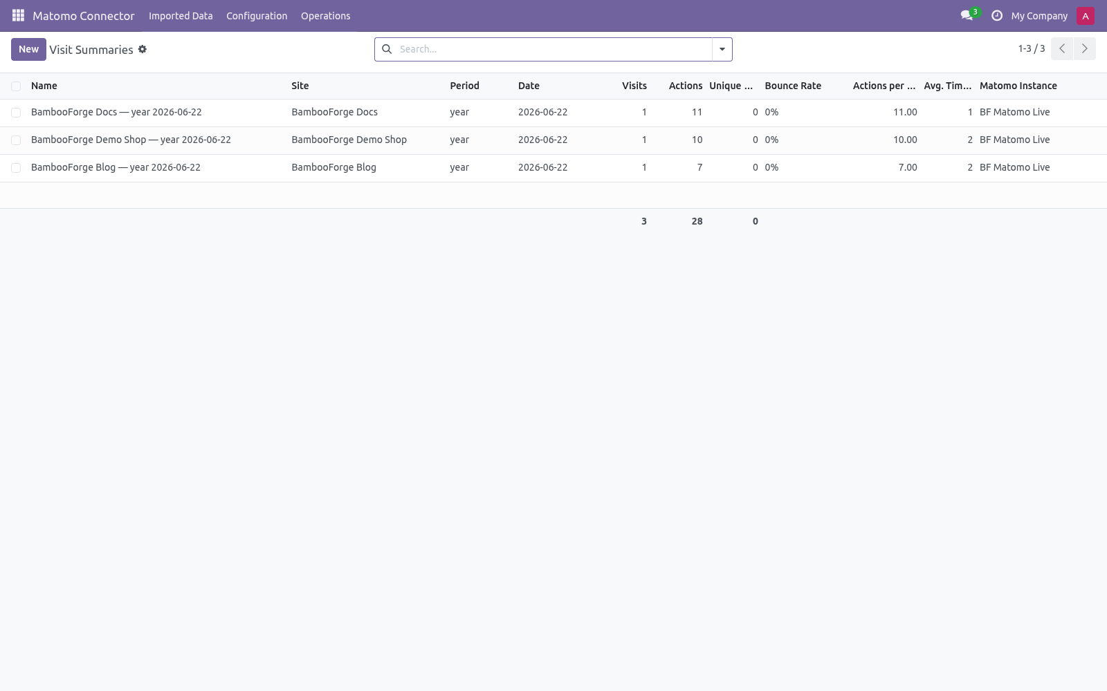This screenshot has width=1107, height=691.
Task: Open the user avatar menu
Action: click(x=1085, y=16)
